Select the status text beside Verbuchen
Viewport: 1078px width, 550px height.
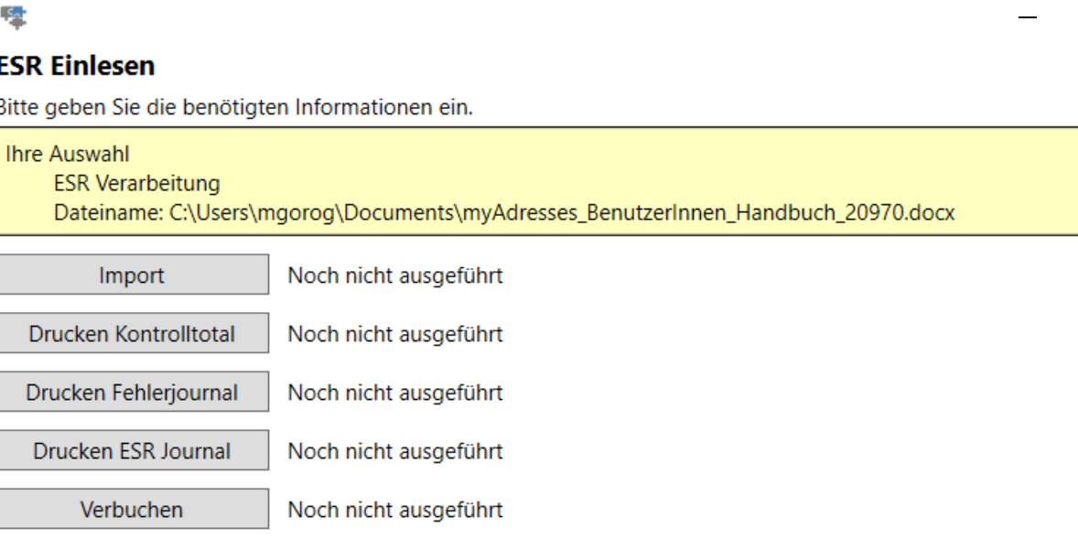pos(394,510)
